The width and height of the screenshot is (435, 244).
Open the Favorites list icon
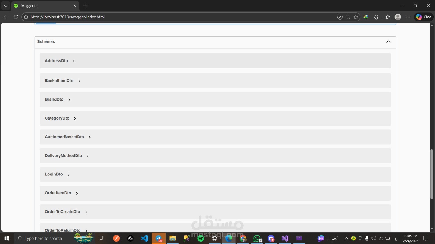coord(388,17)
